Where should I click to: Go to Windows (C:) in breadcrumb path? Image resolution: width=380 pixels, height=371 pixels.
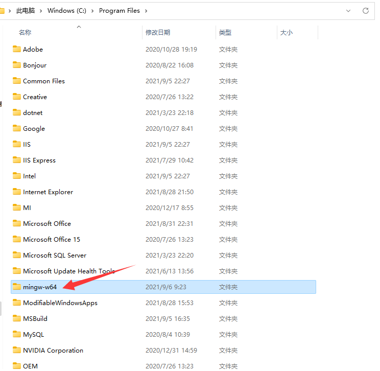(x=66, y=11)
